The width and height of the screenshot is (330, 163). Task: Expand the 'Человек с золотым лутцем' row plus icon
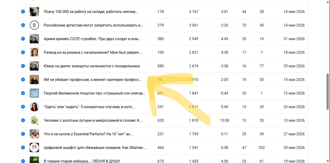(23, 120)
